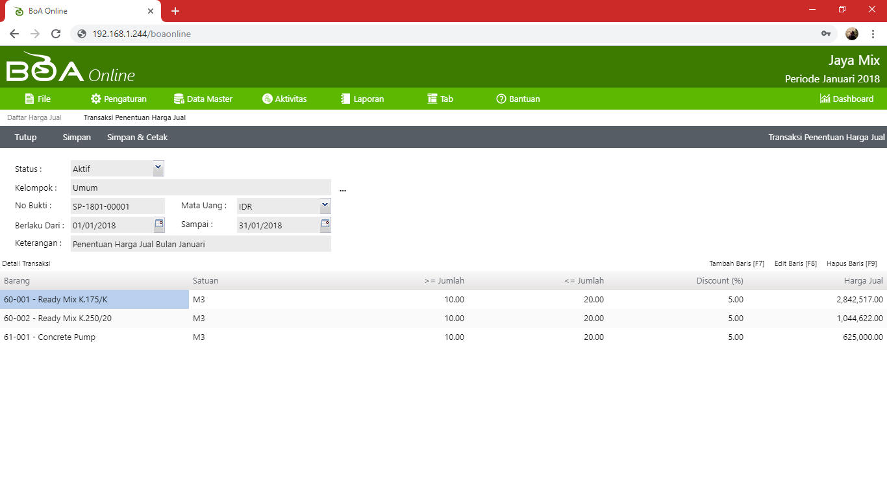Expand the Status dropdown
The image size is (887, 497).
pos(158,168)
